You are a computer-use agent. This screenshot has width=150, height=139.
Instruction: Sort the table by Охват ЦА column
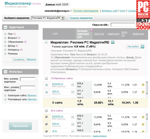(99, 34)
